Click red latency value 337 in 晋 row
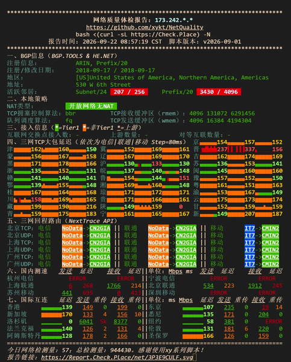291x362 pixels. pos(249,149)
